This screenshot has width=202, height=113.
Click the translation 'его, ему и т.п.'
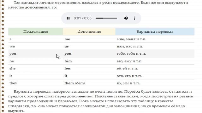point(129,61)
